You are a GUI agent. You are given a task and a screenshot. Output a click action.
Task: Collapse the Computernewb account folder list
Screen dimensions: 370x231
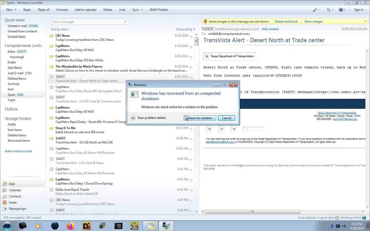tap(24, 46)
